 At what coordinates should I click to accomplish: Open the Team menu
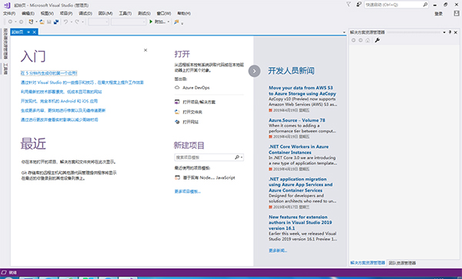pyautogui.click(x=105, y=13)
